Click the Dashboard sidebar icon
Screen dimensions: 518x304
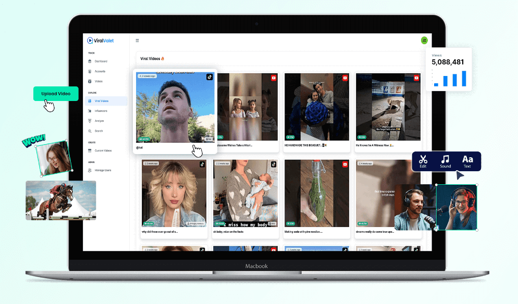90,61
